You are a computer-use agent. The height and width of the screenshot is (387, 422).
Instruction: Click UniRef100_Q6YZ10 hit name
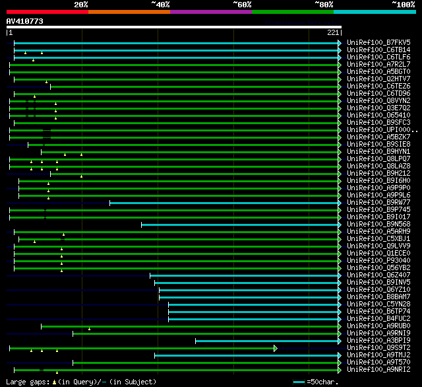point(378,290)
